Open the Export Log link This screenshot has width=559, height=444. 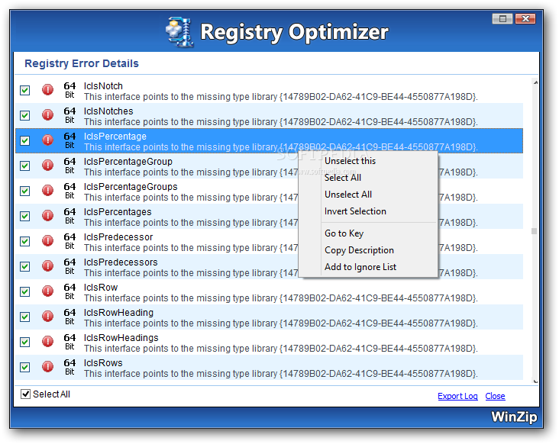pos(457,396)
